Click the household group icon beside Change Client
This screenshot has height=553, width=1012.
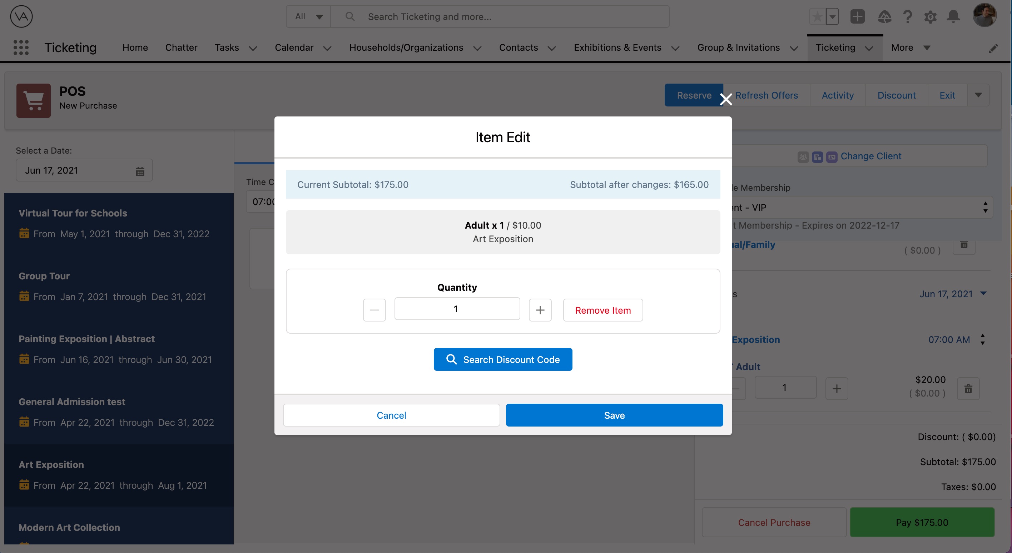(x=803, y=157)
